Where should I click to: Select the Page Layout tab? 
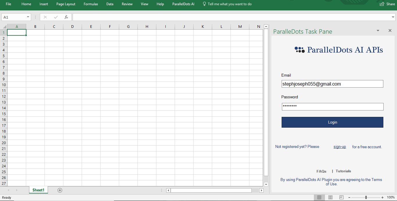tap(66, 4)
